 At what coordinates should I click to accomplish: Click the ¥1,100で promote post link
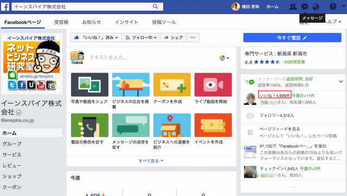pos(293,146)
